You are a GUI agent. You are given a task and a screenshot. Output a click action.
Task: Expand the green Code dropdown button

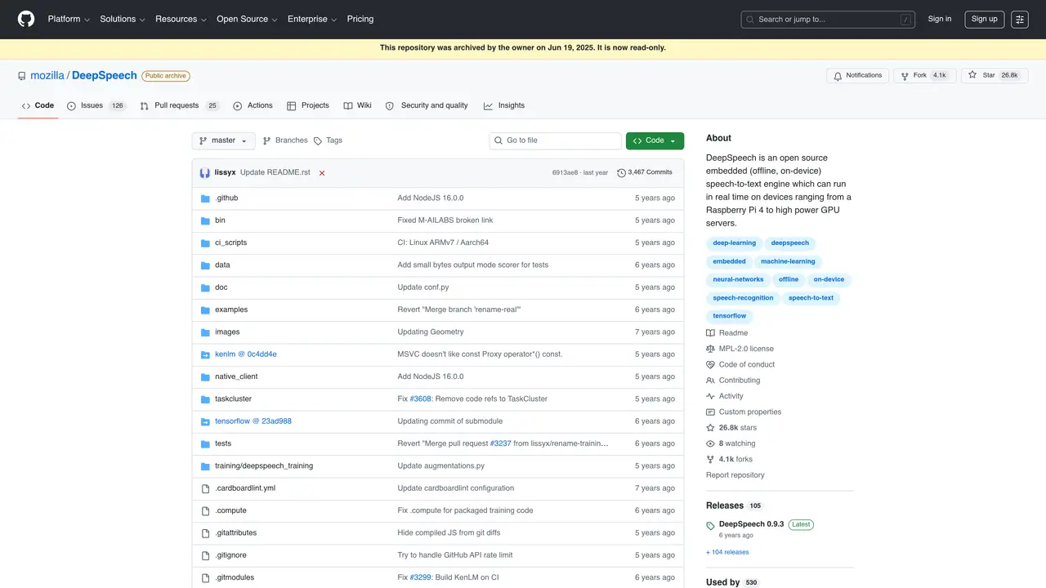point(655,140)
